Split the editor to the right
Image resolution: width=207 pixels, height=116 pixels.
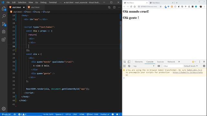tap(114, 7)
